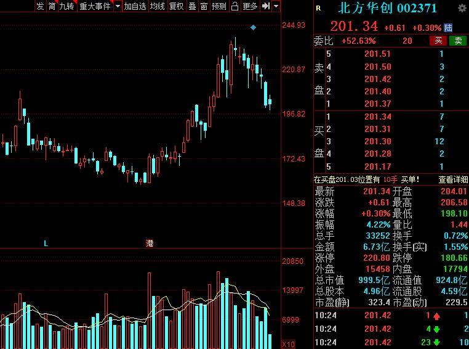469x349 pixels.
Task: Click the 流通值 value 924.8亿
Action: pyautogui.click(x=451, y=280)
